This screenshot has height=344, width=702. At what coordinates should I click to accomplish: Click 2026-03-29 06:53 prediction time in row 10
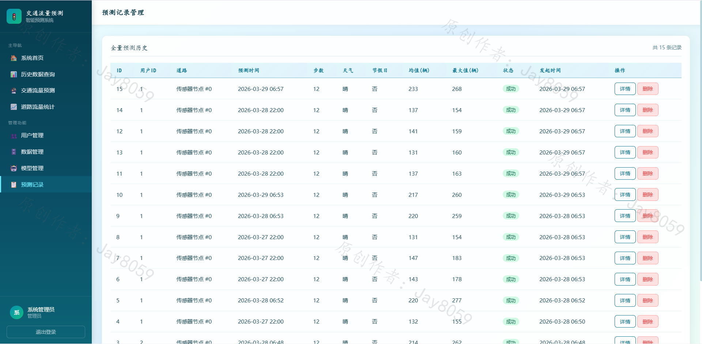[261, 195]
